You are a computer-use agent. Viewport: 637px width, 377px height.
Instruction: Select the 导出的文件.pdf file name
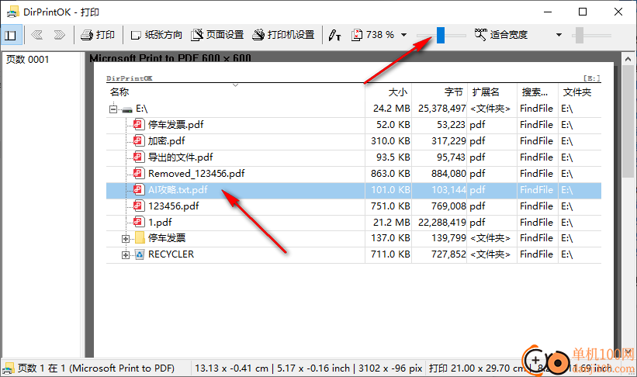pos(180,157)
